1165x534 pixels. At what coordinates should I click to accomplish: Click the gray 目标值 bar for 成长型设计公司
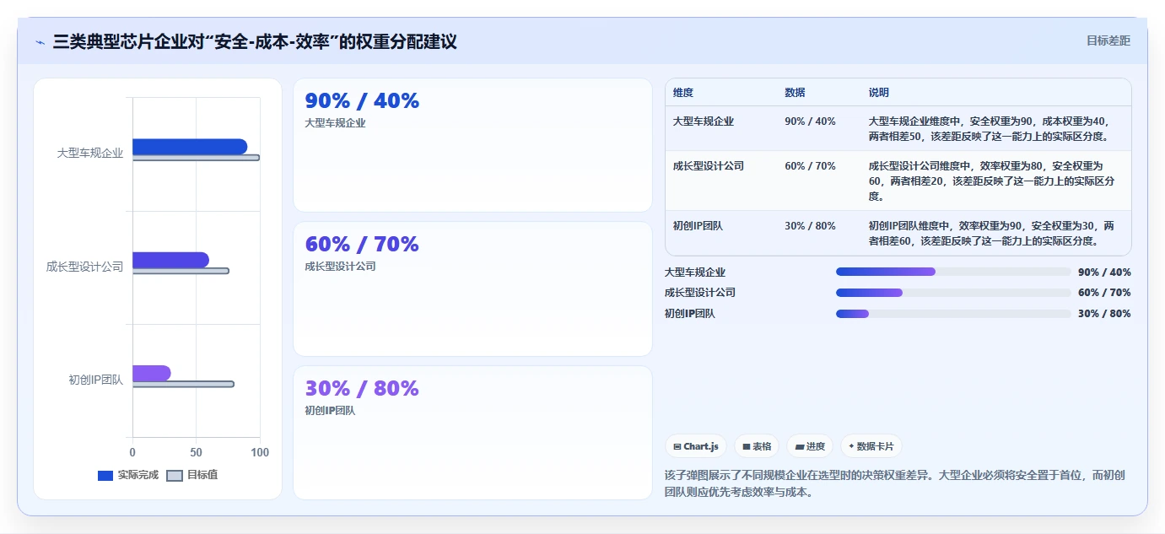[181, 271]
